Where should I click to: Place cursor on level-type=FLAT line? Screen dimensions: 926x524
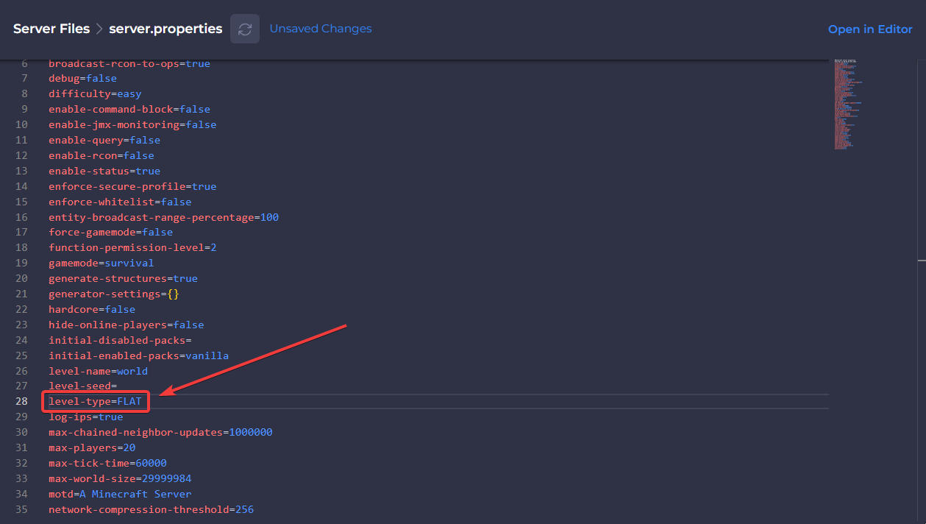pos(95,402)
